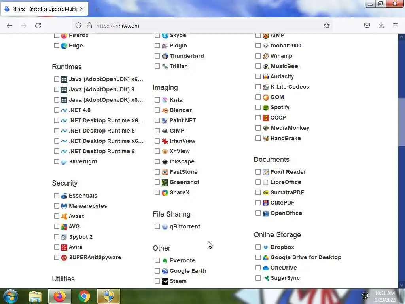Check the Paint.NET checkbox

pyautogui.click(x=157, y=120)
